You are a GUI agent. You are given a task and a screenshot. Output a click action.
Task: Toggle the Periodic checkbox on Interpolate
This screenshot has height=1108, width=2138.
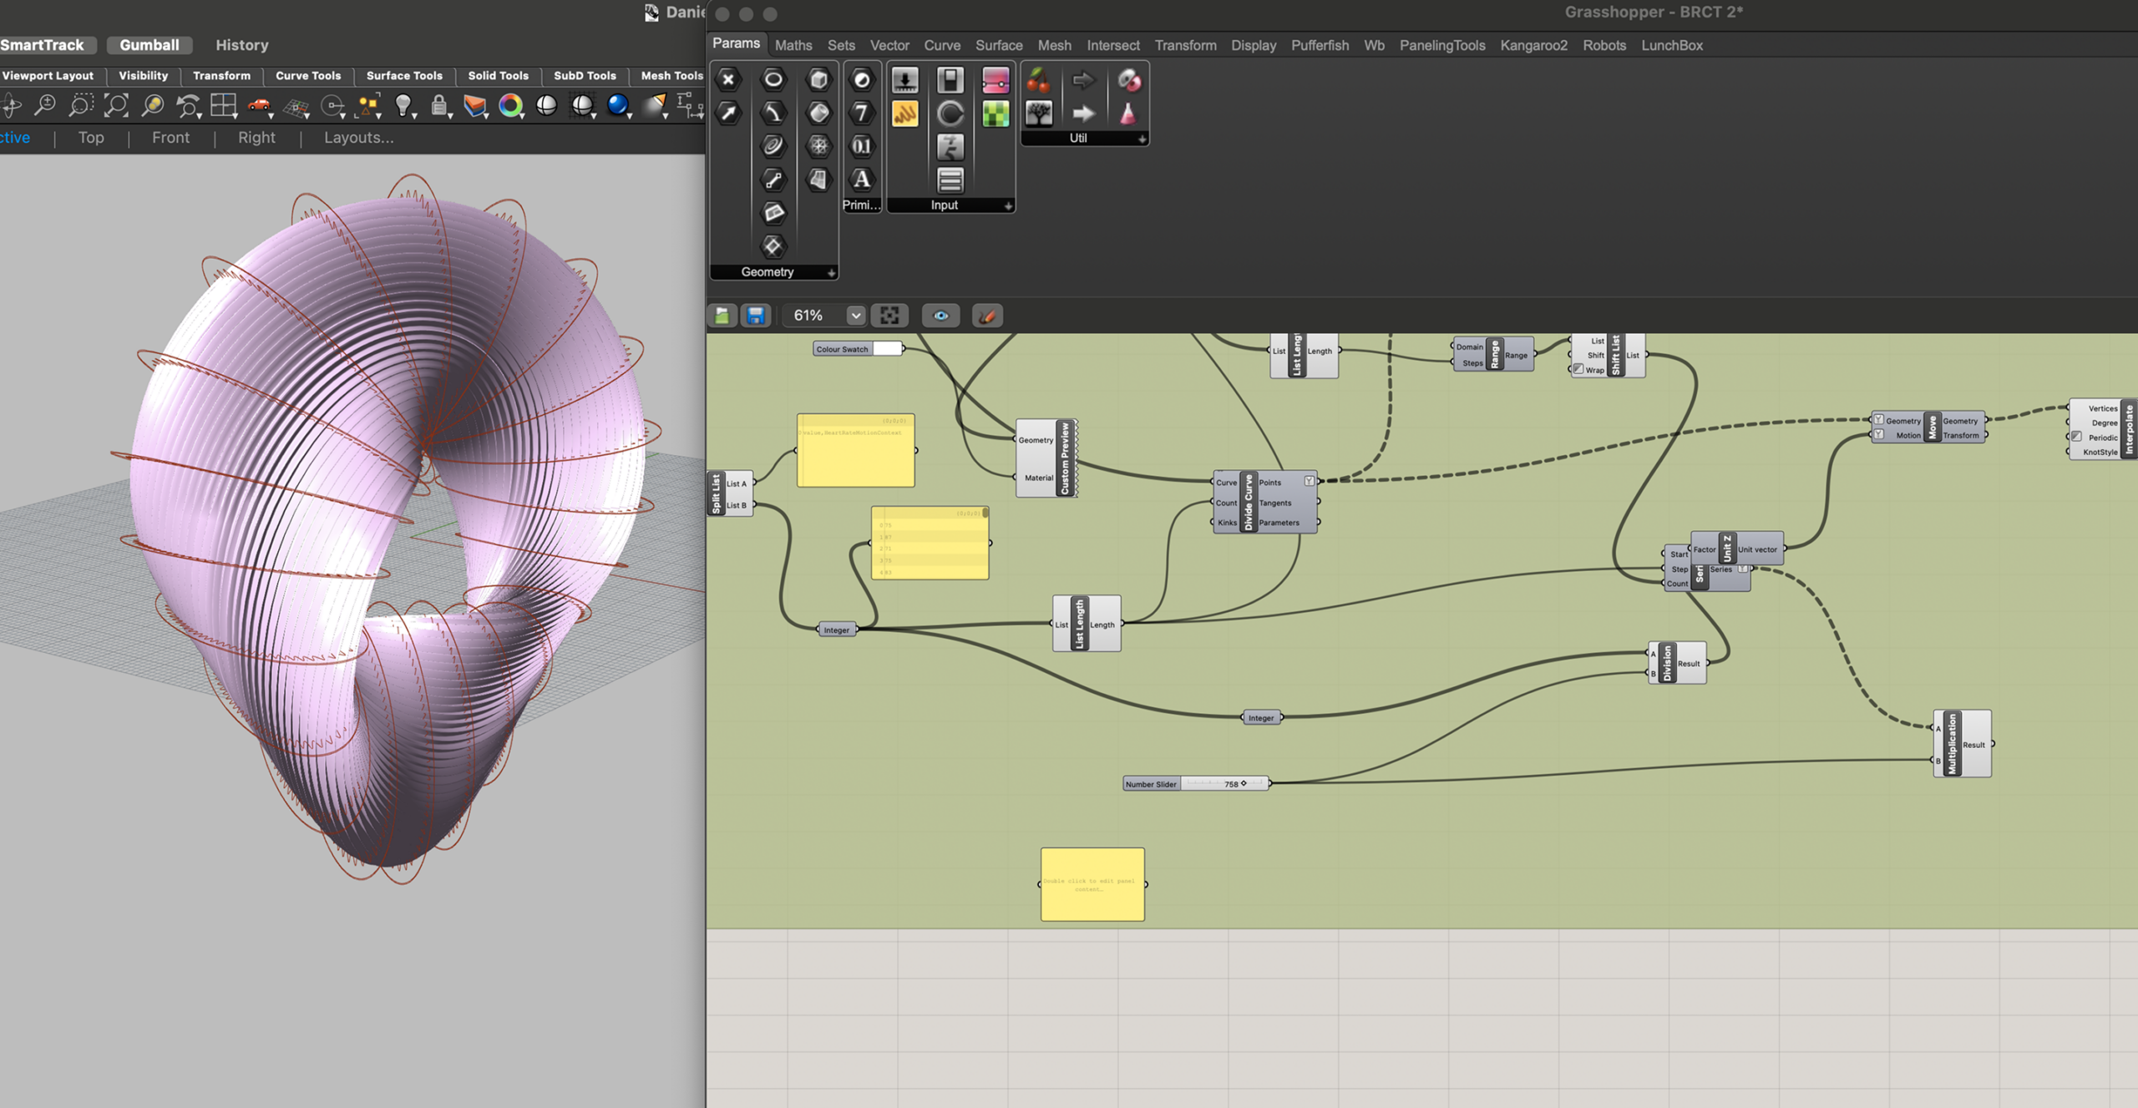tap(2077, 437)
